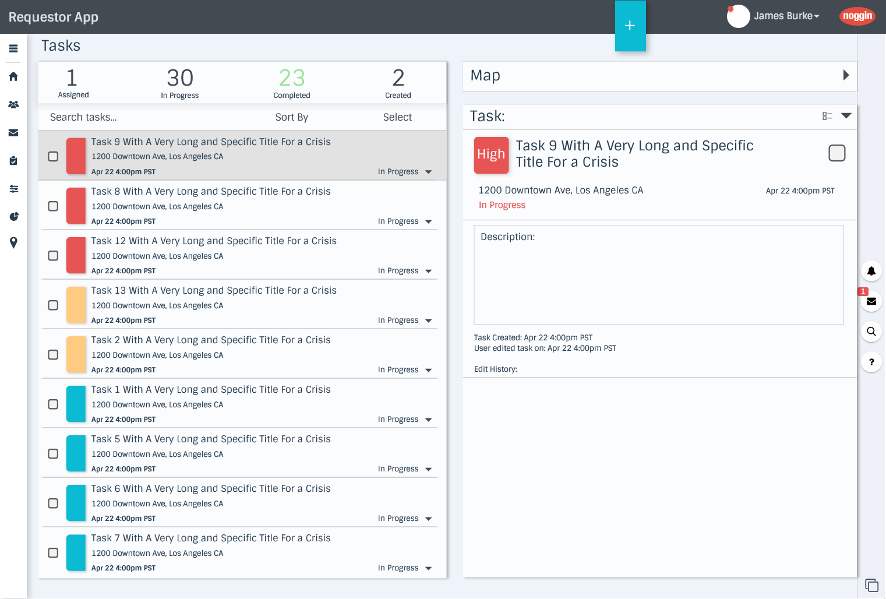
Task: Check the unread mail icon showing 1
Action: pos(871,301)
